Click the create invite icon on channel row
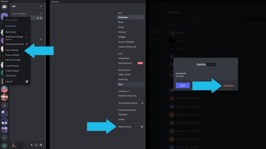 pyautogui.click(x=38, y=18)
